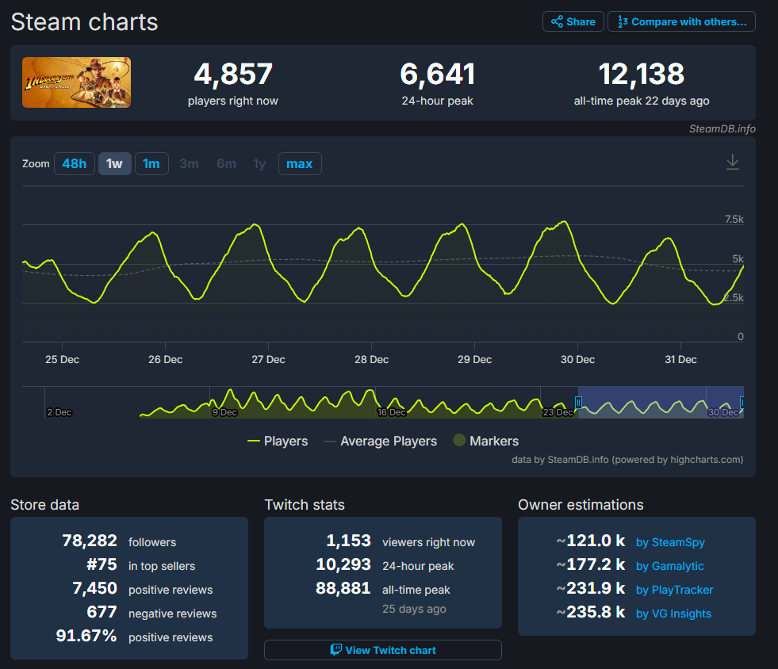
Task: Click View Twitch chart button
Action: pyautogui.click(x=383, y=650)
